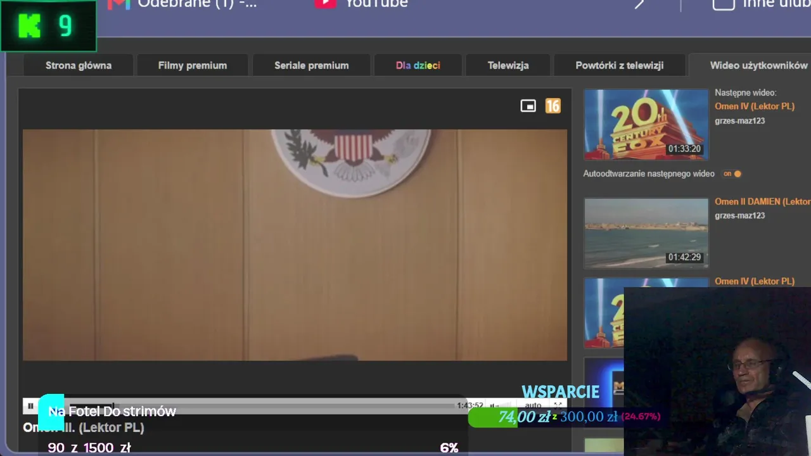Click the Autoodtwarzanie następnego wideo label
The width and height of the screenshot is (811, 456).
[649, 174]
